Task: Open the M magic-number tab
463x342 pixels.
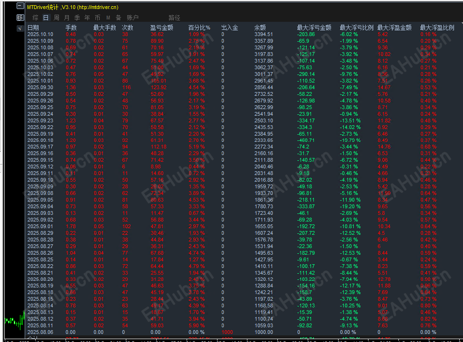Action: pos(108,18)
